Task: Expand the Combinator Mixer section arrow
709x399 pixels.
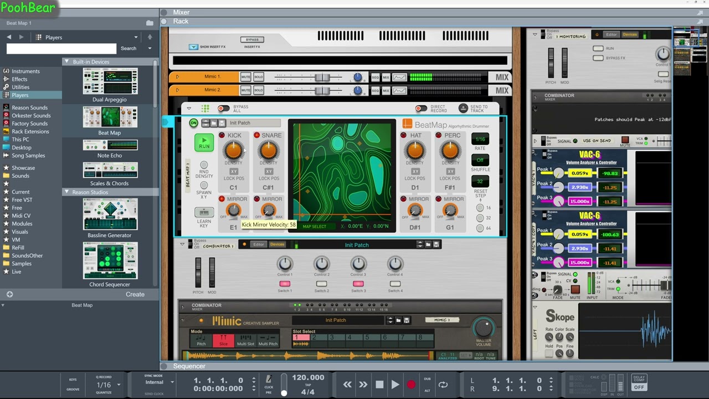Action: (x=183, y=306)
